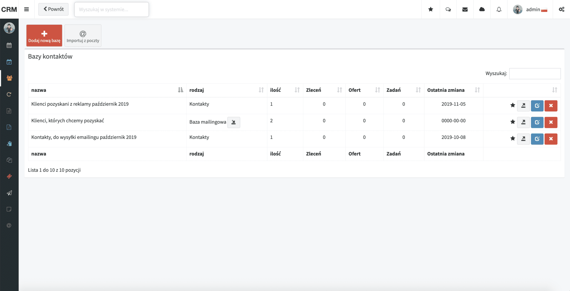570x291 pixels.
Task: Edit the Kontakty, do wysyłki emailingu base
Action: (x=537, y=139)
